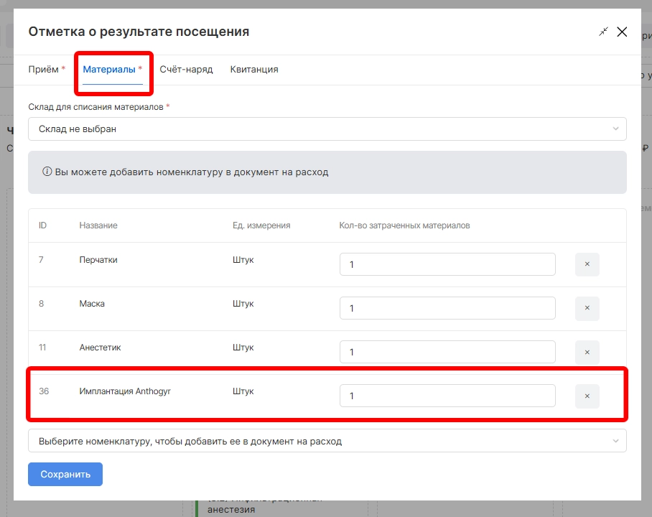This screenshot has height=517, width=652.
Task: Edit quantity field for Маска
Action: pos(447,308)
